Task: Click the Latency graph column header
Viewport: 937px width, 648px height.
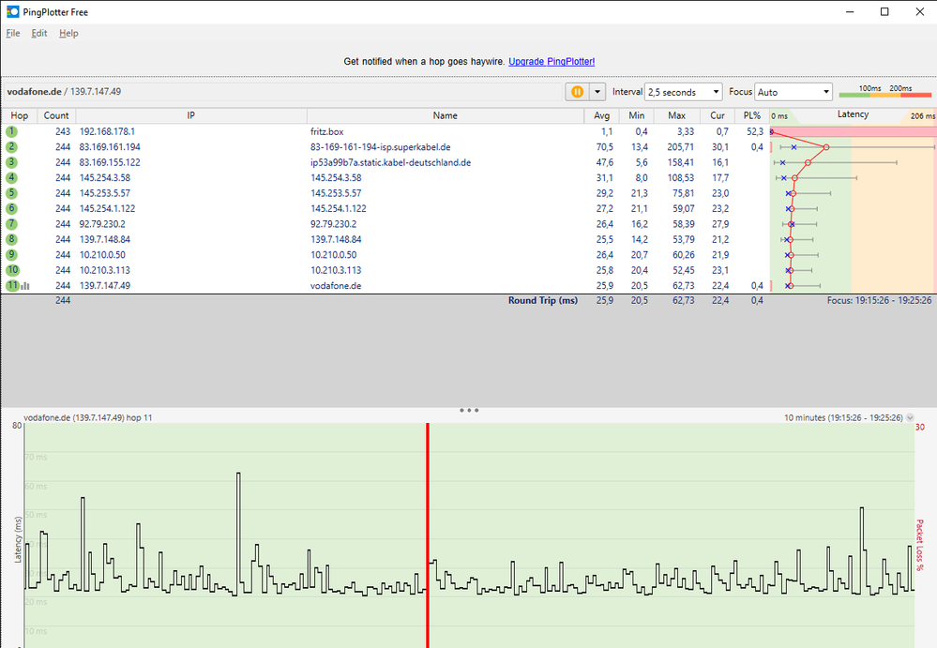Action: click(x=853, y=114)
